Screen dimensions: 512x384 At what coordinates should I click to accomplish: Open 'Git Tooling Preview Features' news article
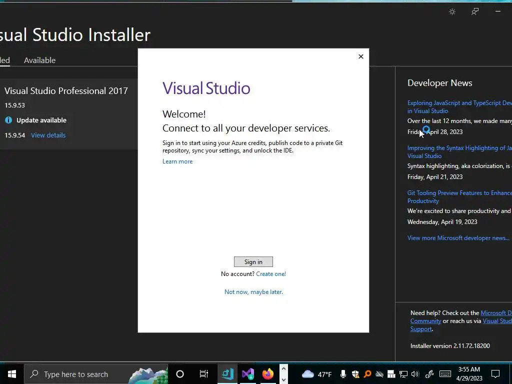tap(459, 197)
